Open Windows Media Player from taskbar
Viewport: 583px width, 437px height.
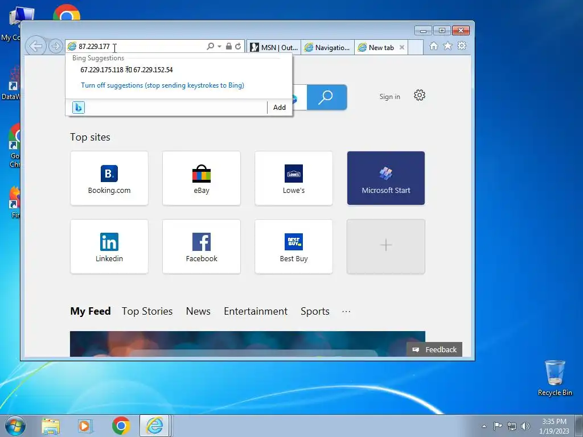click(85, 426)
